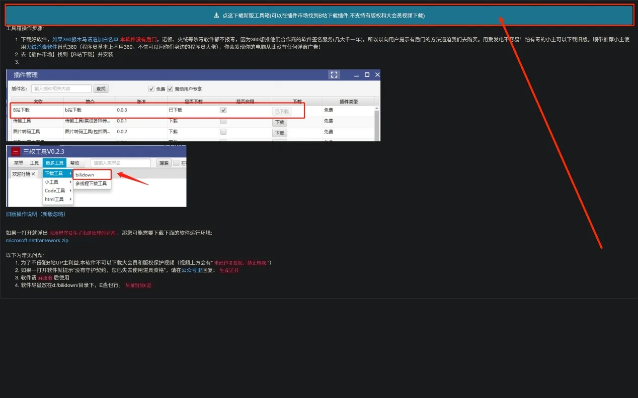This screenshot has height=398, width=638.
Task: Click the 0.0.3 version cell
Action: (122, 110)
